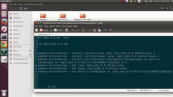Image resolution: width=173 pixels, height=97 pixels.
Task: Print the document using the printer icon
Action: tap(66, 30)
